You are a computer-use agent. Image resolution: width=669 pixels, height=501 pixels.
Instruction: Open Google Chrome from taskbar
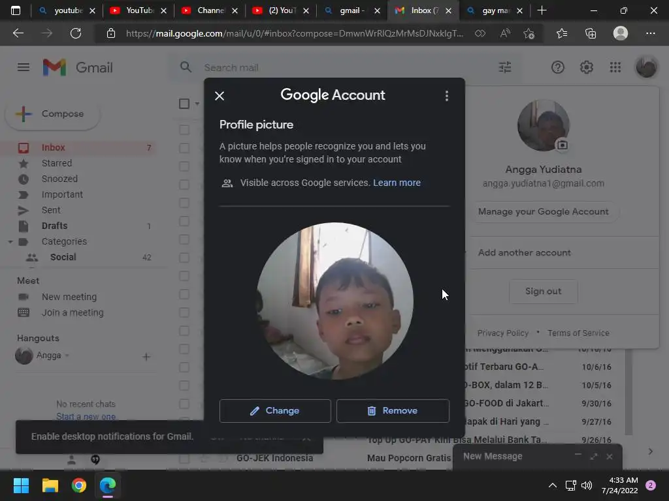[79, 485]
